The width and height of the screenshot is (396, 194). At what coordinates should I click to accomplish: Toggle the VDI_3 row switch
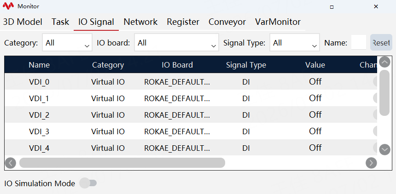pyautogui.click(x=375, y=131)
